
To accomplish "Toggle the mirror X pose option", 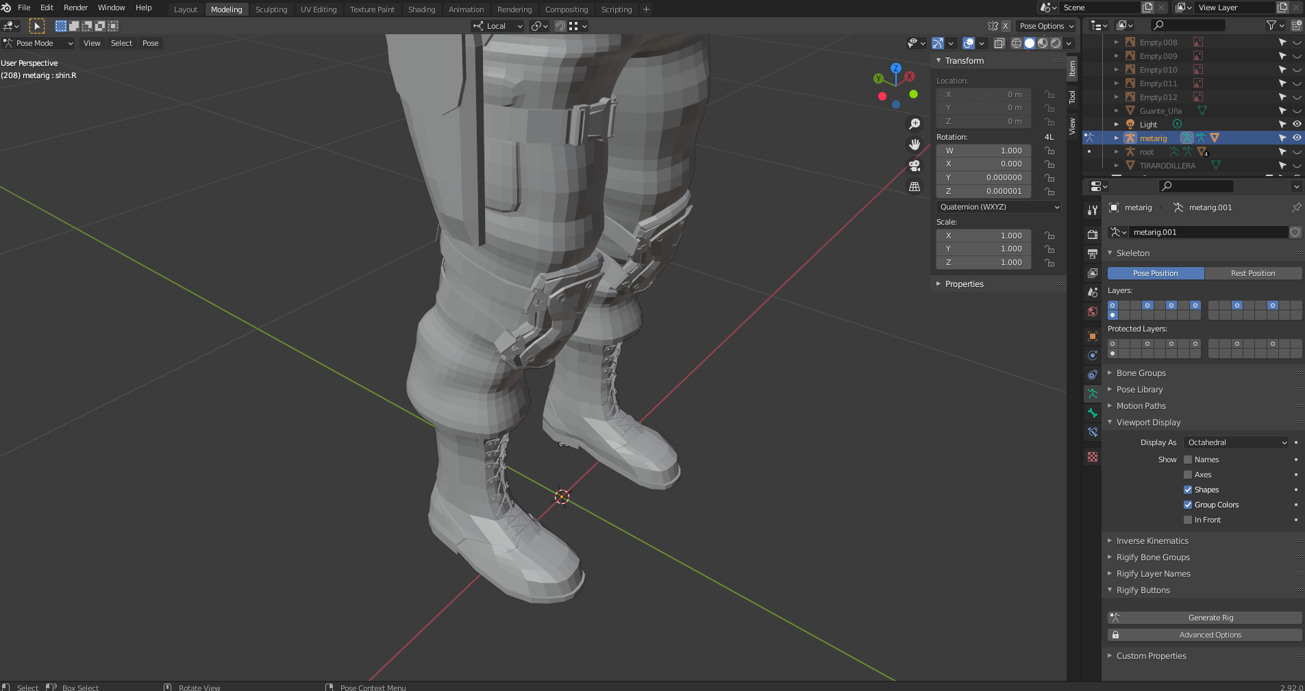I will 1005,26.
